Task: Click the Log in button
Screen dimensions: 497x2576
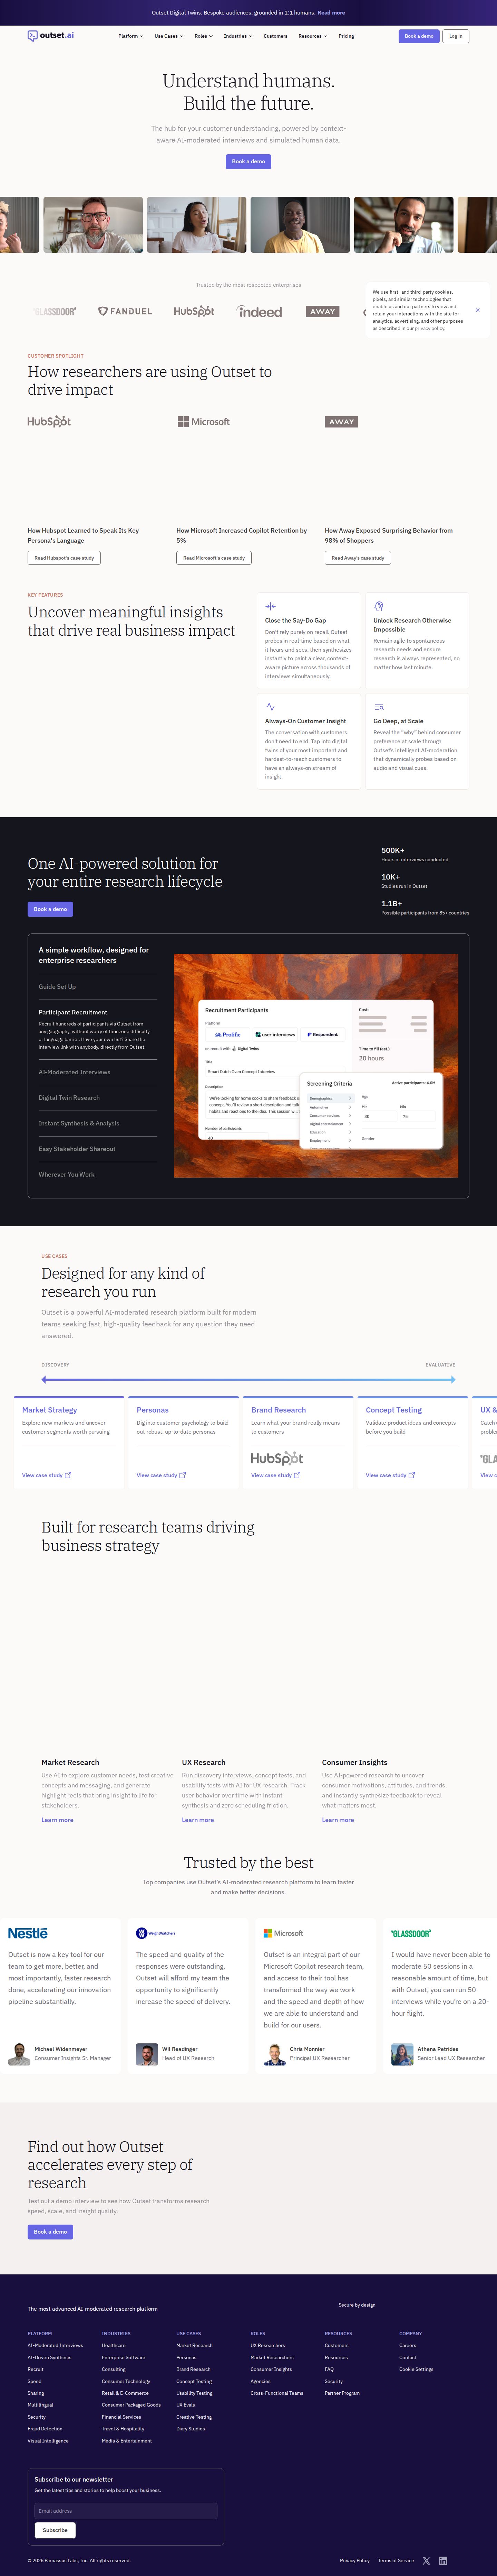Action: point(455,36)
